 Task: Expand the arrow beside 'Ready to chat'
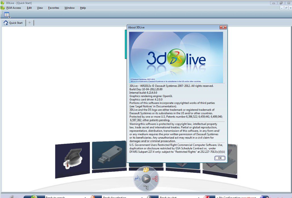tap(199, 197)
